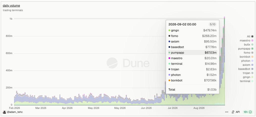Click the fomo row in tooltip
Viewport: 256px width, 117px height.
point(192,36)
